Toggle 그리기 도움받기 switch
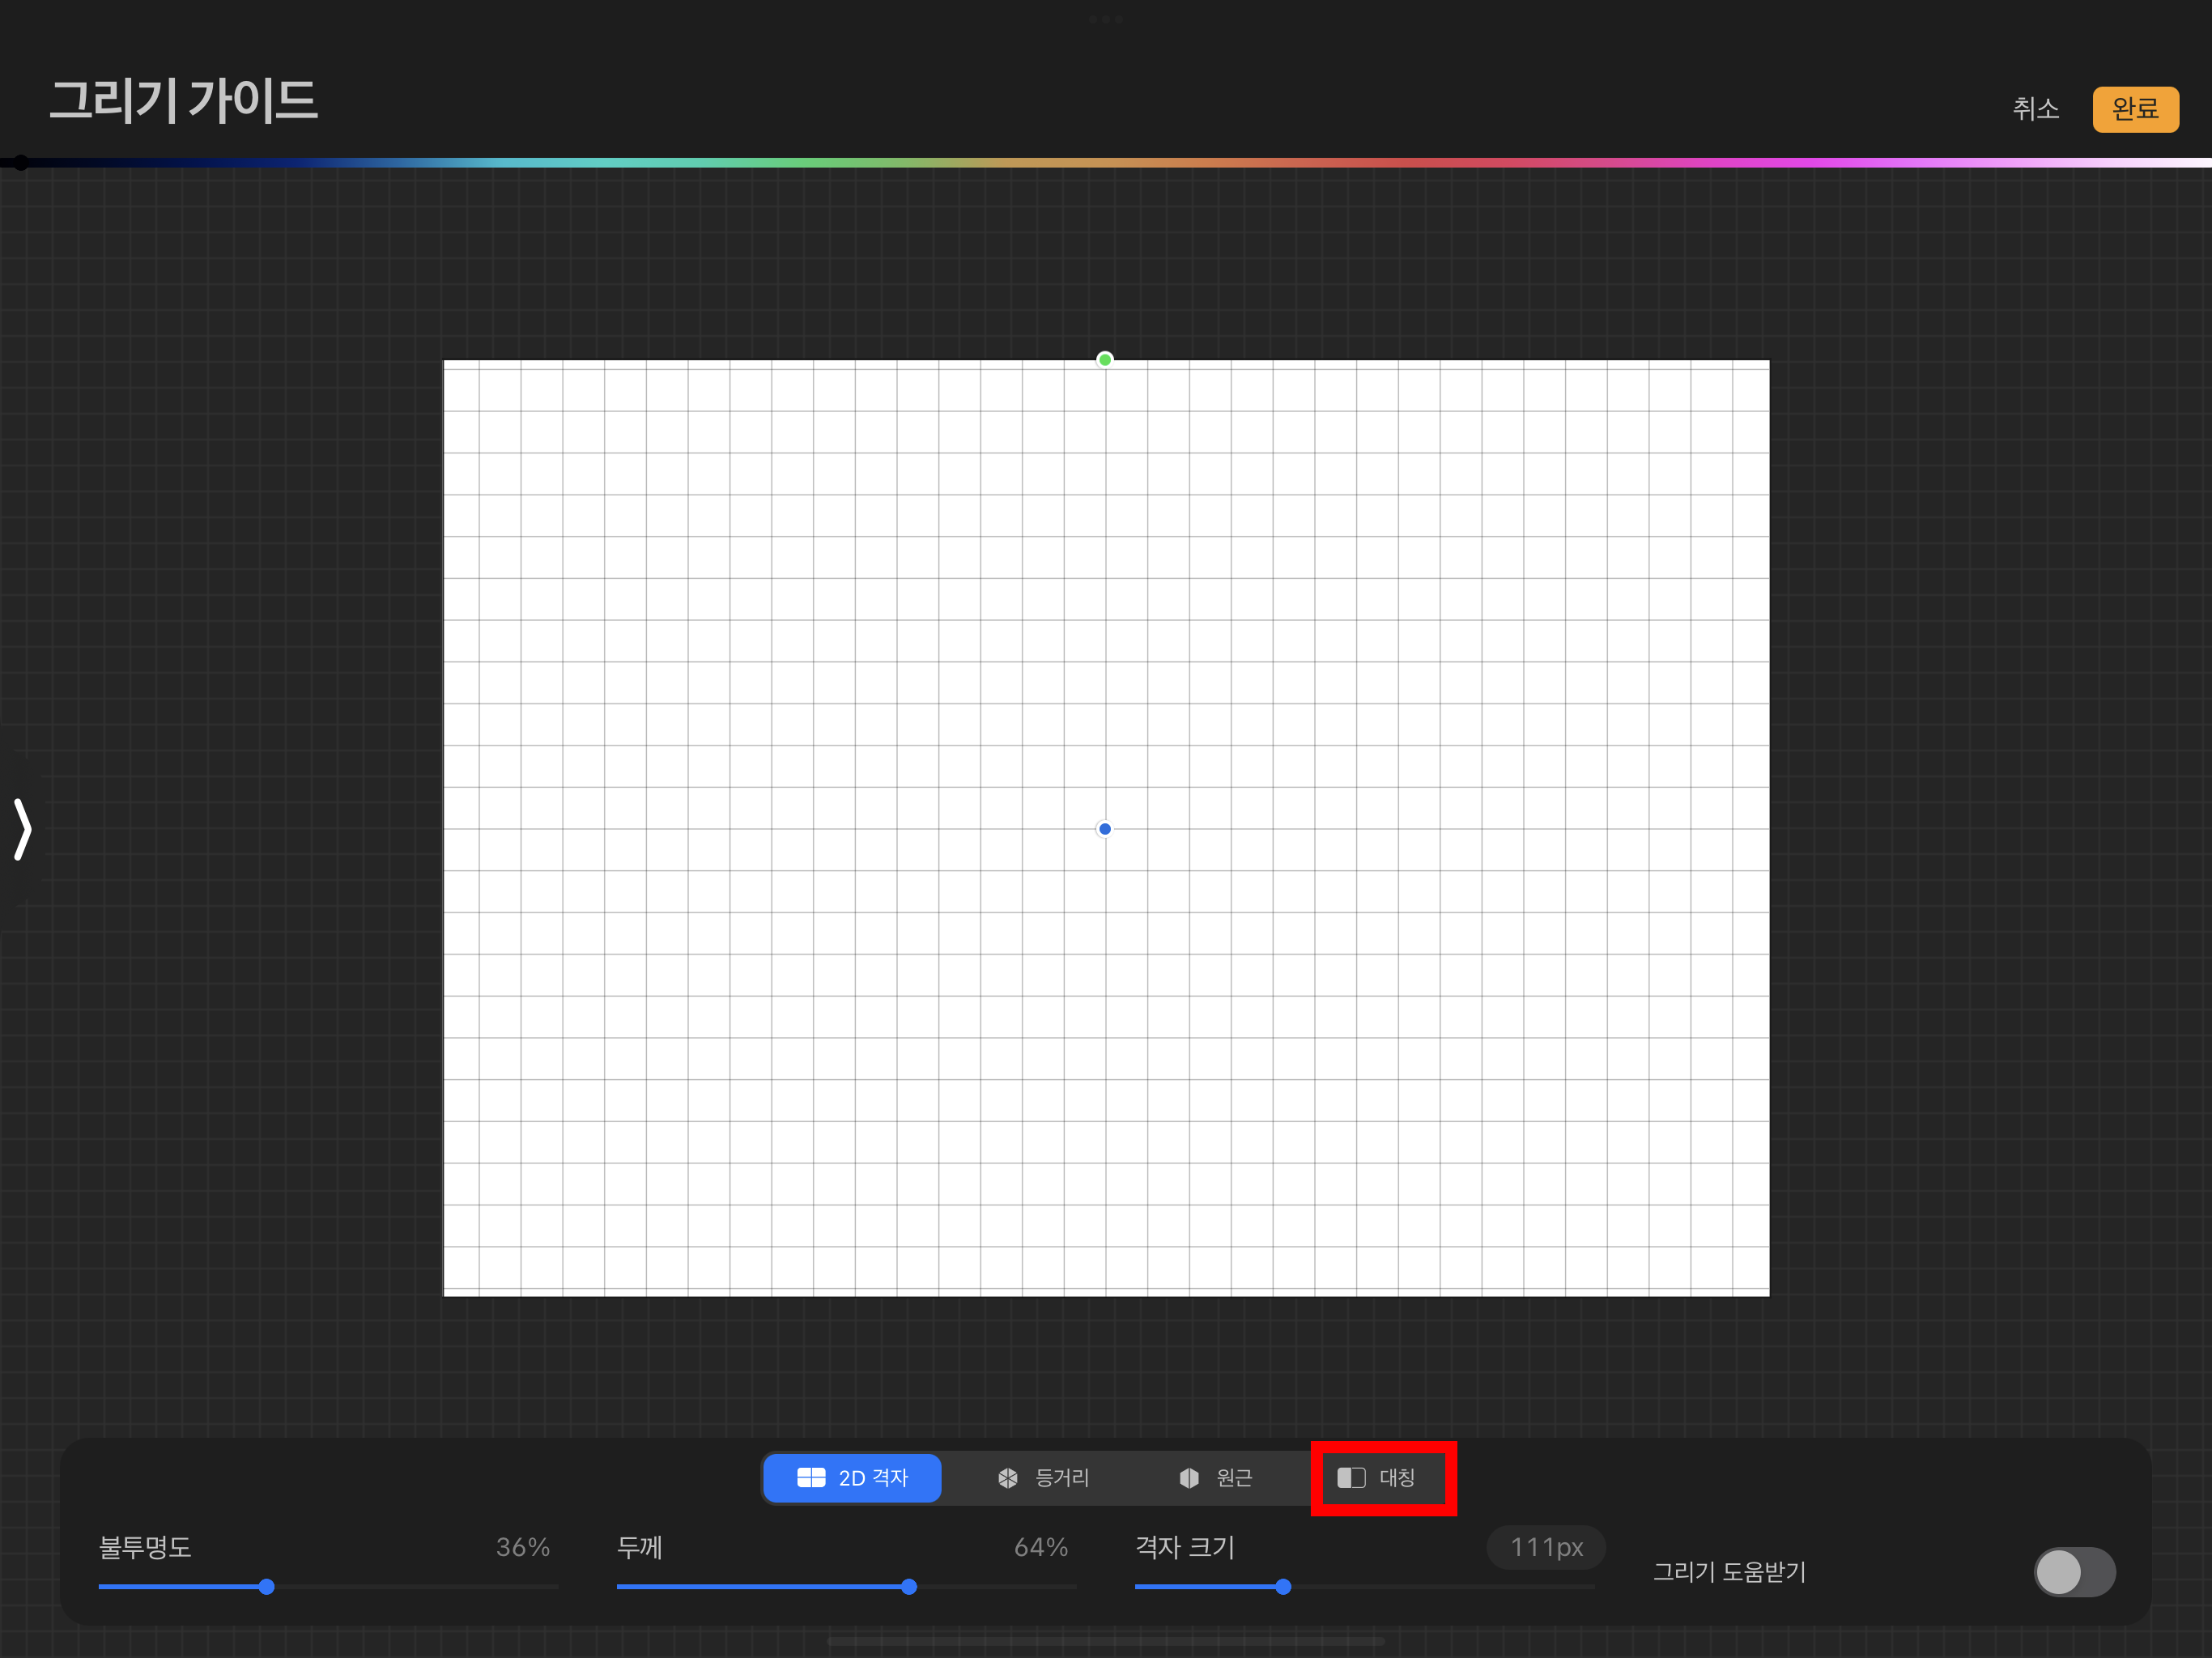Screen dimensions: 2212x1658 (x=2074, y=1572)
